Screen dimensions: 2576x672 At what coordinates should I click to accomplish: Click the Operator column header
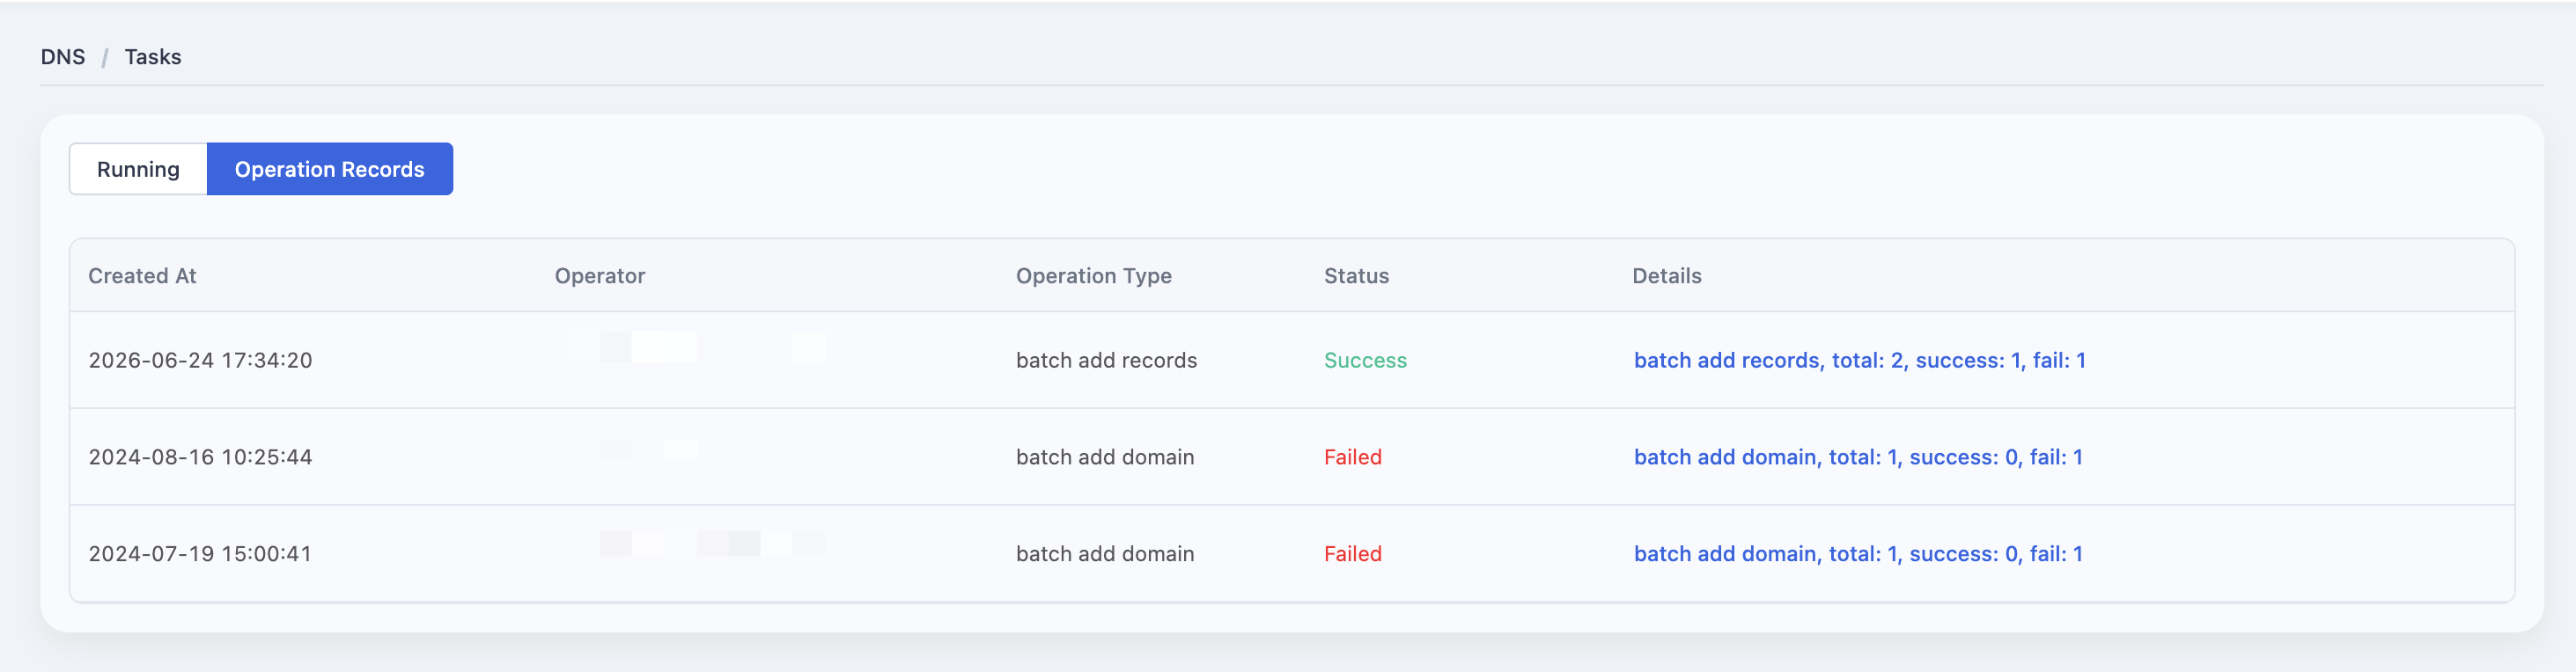(x=600, y=275)
